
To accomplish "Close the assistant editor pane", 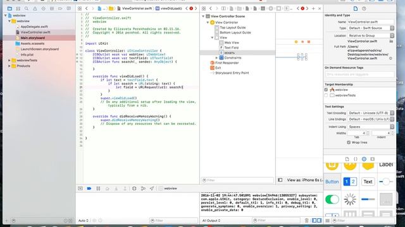I will [x=320, y=8].
